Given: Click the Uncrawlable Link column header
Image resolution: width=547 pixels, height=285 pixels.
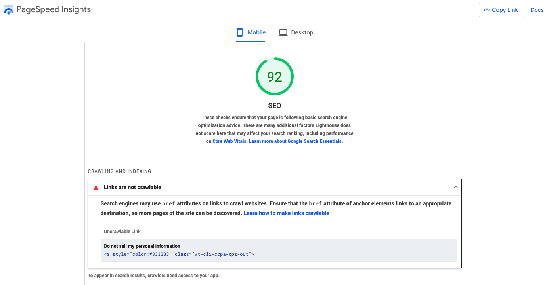Looking at the screenshot, I should 122,232.
